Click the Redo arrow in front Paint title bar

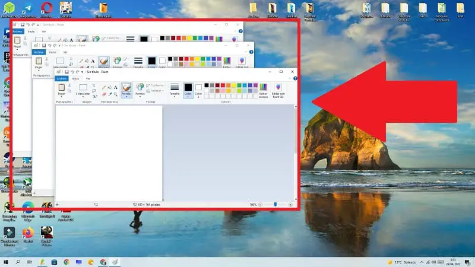pyautogui.click(x=77, y=72)
